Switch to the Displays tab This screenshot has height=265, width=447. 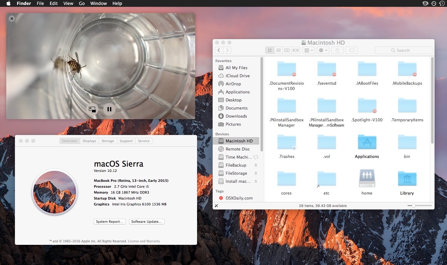pyautogui.click(x=89, y=141)
